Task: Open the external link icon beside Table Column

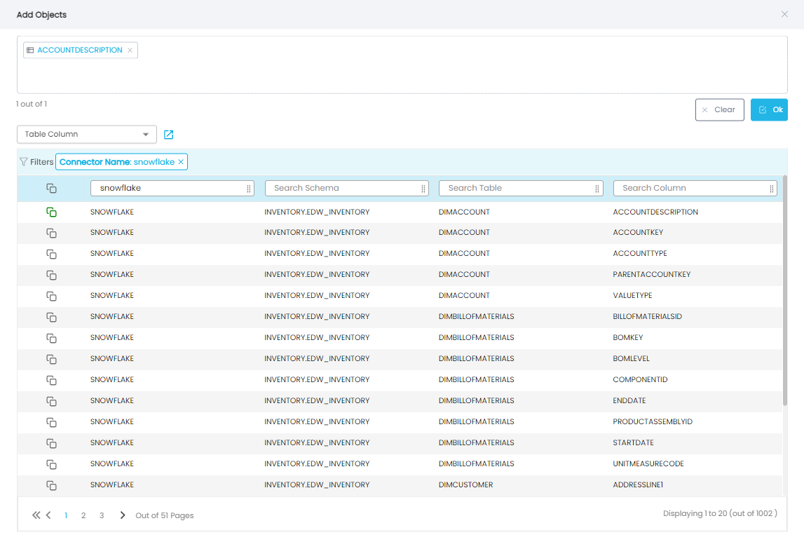Action: click(169, 135)
